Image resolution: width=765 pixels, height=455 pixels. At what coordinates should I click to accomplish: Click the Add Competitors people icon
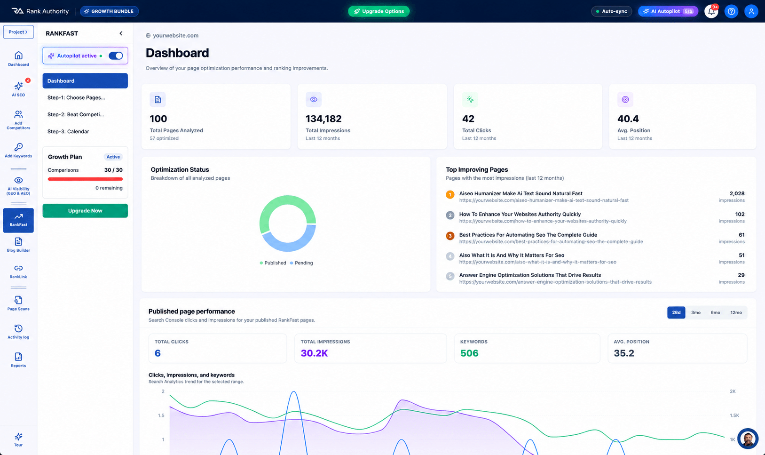click(x=18, y=114)
